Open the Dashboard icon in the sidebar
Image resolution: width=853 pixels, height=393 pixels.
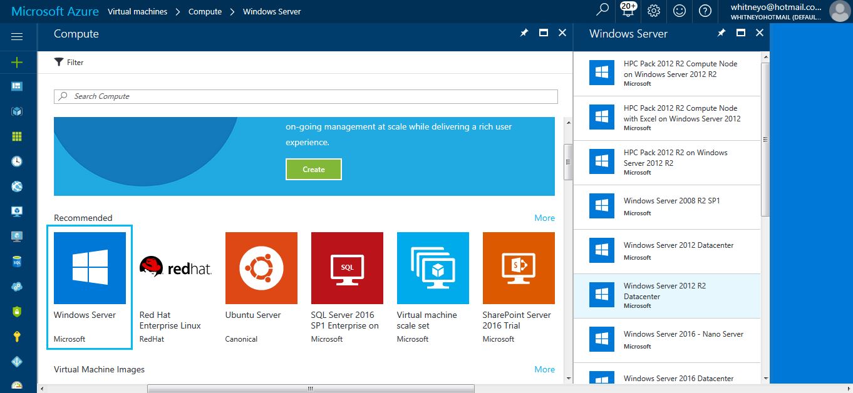coord(17,86)
